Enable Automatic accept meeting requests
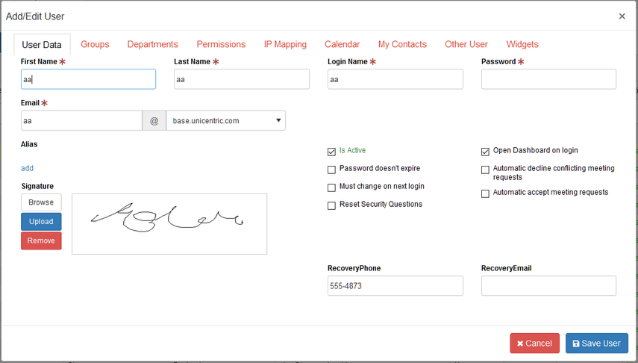638x363 pixels. tap(485, 193)
